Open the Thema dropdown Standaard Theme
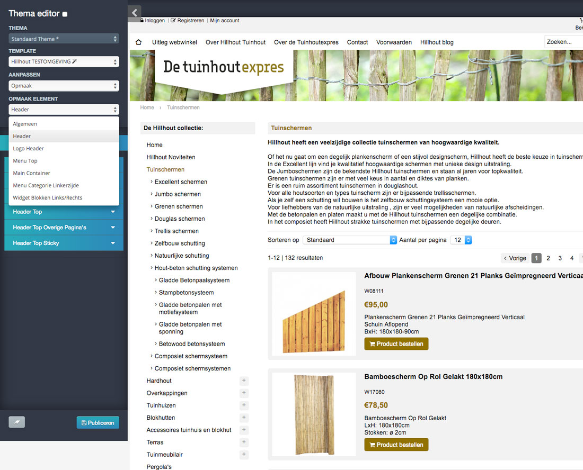 click(x=64, y=39)
